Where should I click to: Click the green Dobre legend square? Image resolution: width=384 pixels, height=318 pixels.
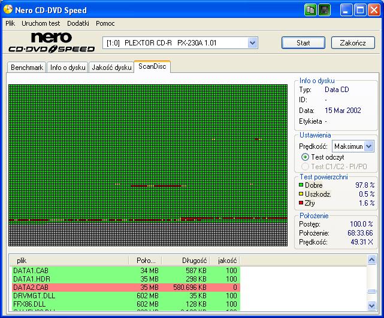[301, 185]
